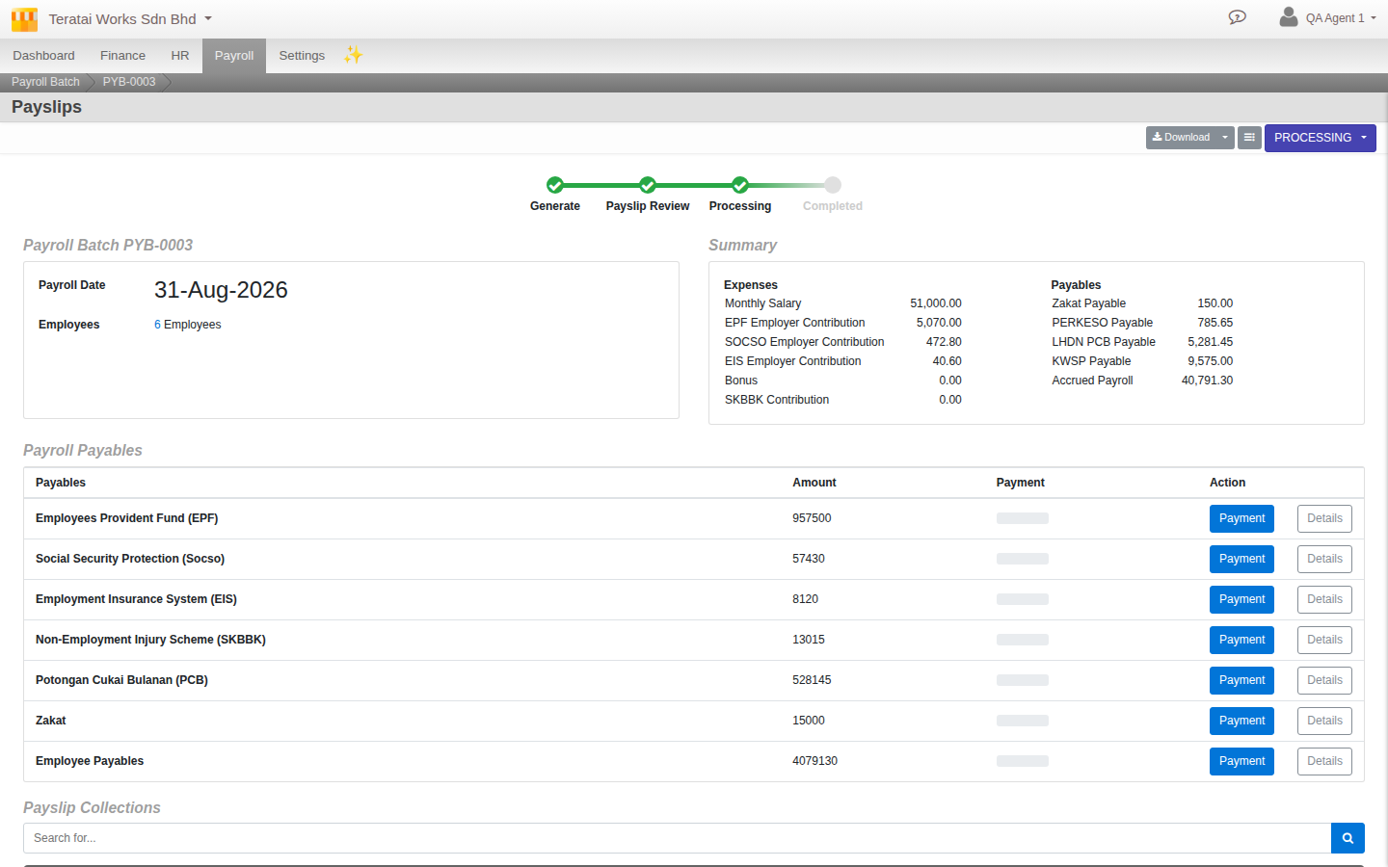Click the Employee Payables amount 4079130

(x=814, y=761)
